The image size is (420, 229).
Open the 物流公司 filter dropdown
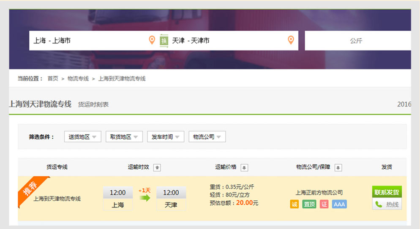click(207, 137)
